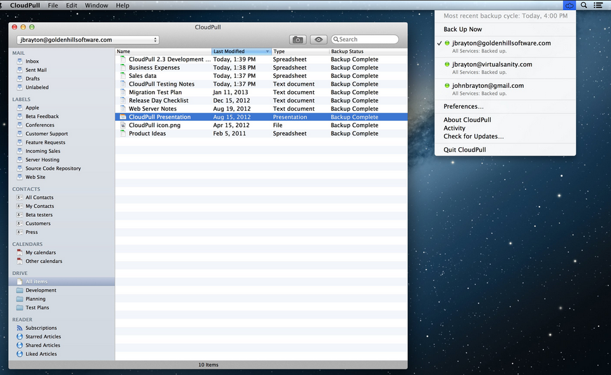Open the account selector dropdown
The image size is (611, 375).
[x=88, y=40]
